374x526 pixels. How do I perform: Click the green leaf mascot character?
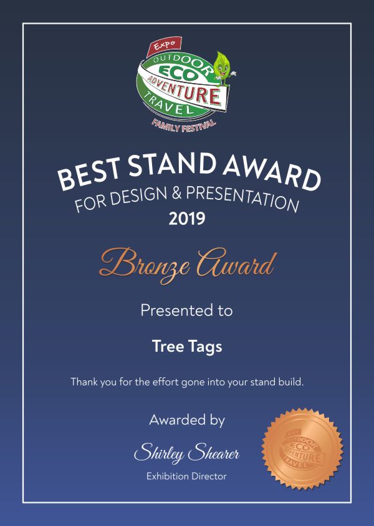tap(224, 69)
